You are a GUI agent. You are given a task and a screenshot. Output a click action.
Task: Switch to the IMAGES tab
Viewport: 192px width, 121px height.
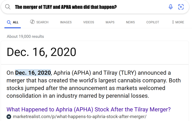tap(66, 22)
